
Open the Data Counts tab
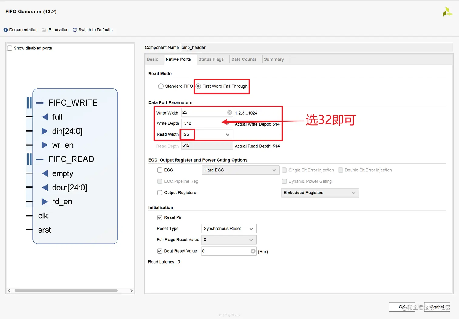coord(244,59)
